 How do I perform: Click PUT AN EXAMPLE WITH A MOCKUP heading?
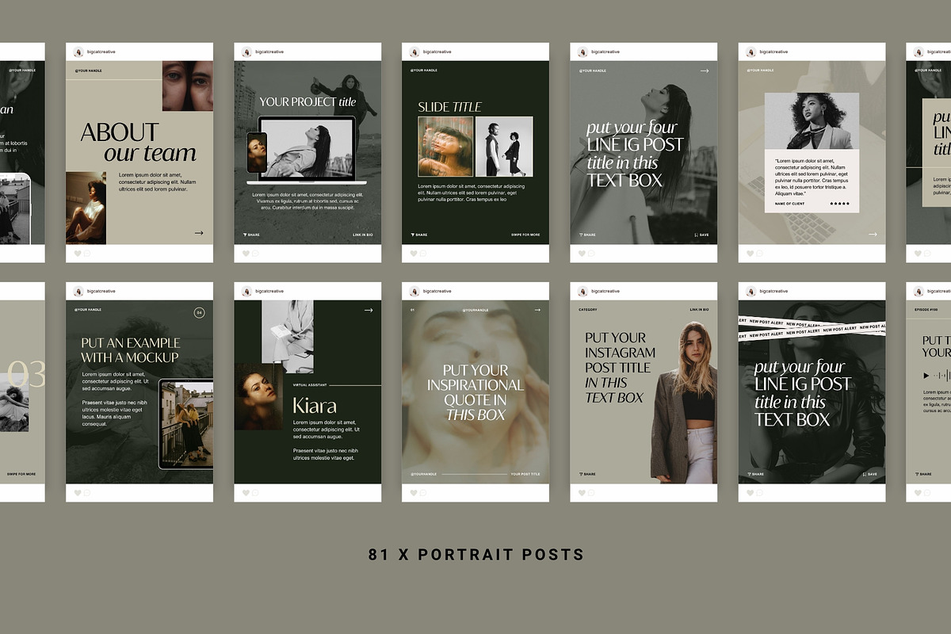pyautogui.click(x=131, y=350)
